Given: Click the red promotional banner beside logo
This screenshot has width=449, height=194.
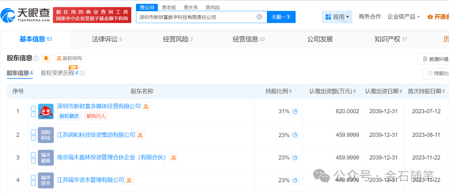Looking at the screenshot, I should 92,15.
